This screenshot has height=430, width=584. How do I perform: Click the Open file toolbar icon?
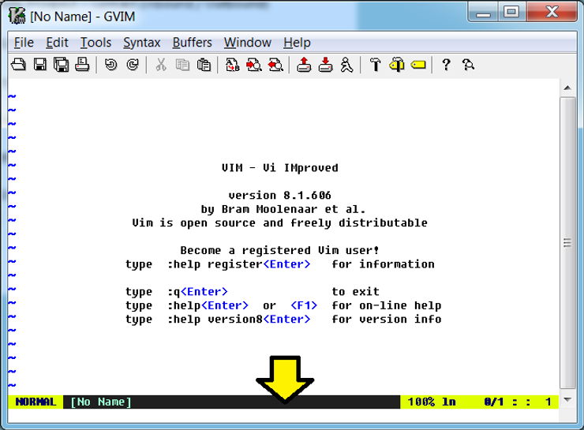click(x=19, y=65)
